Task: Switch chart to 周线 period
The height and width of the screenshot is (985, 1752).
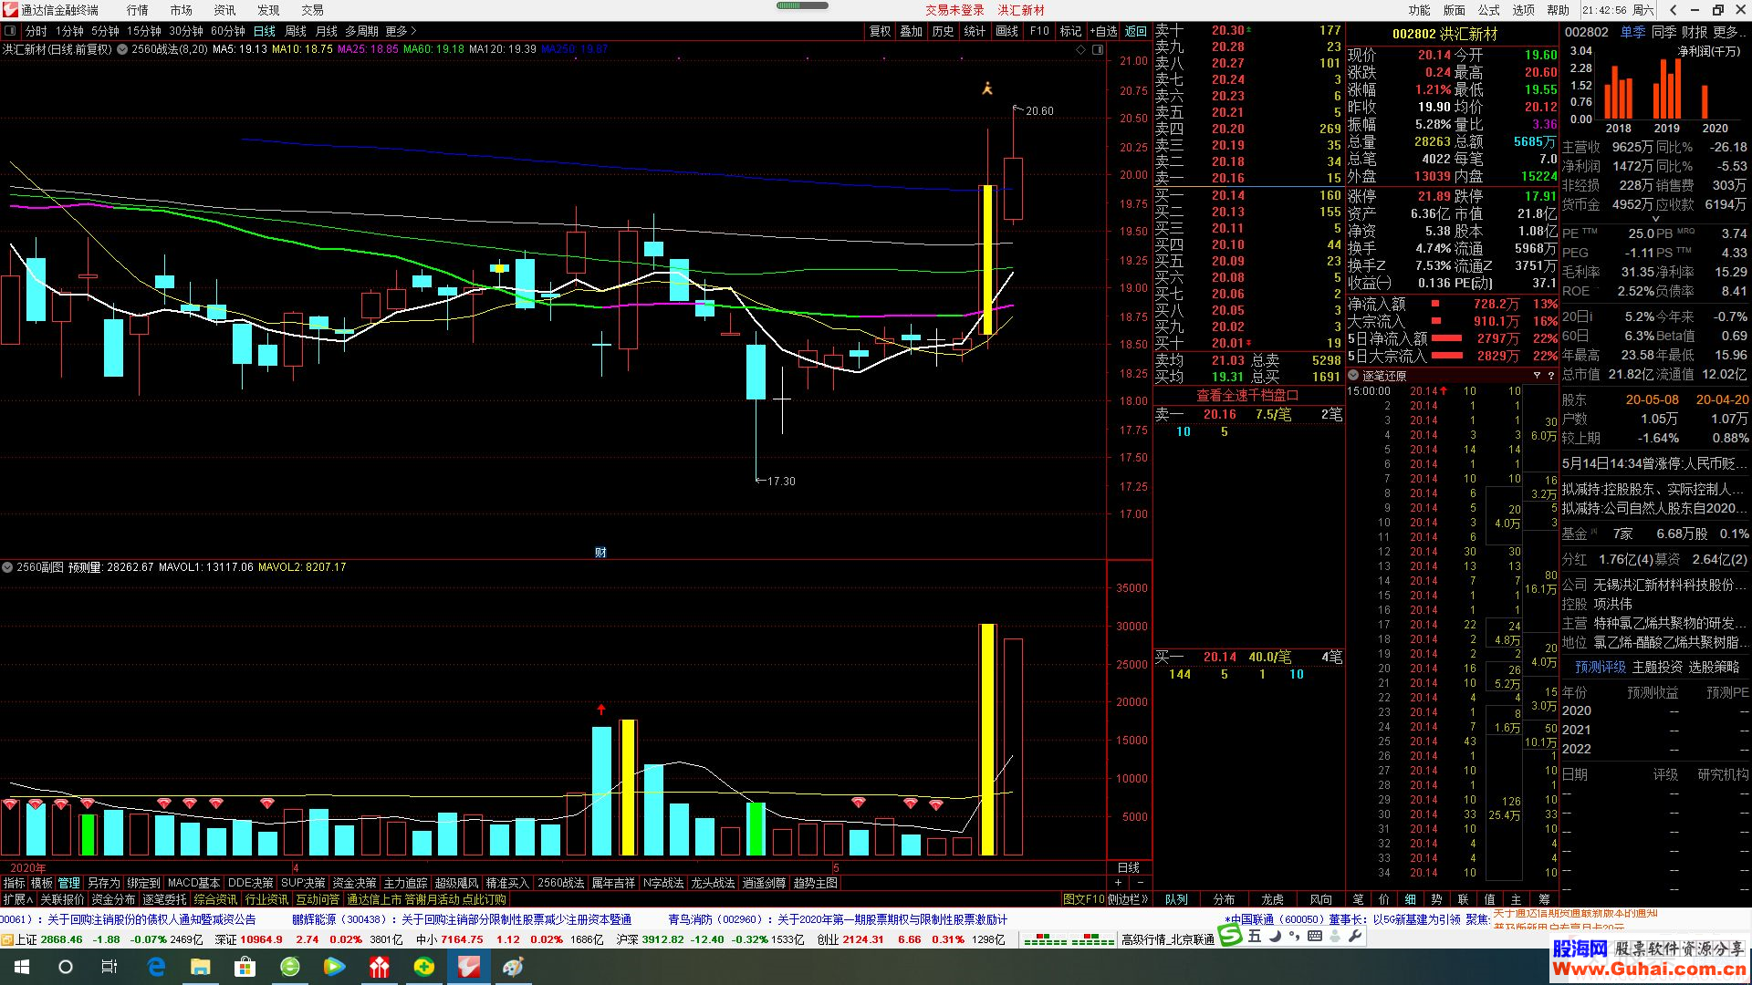Action: (296, 31)
